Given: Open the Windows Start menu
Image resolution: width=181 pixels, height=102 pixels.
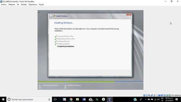Looking at the screenshot, I should tap(3, 99).
